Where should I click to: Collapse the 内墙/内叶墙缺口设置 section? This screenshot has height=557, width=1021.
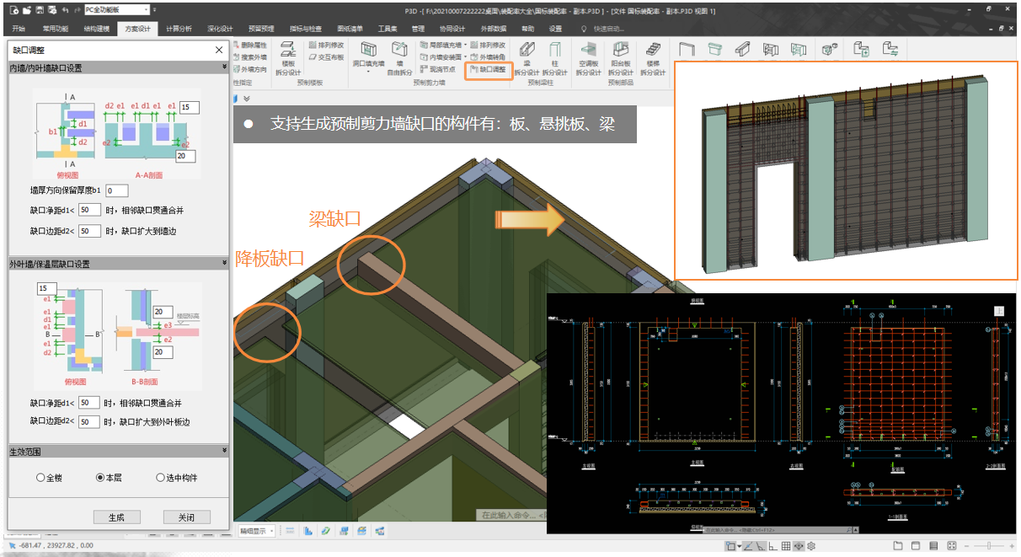point(224,67)
